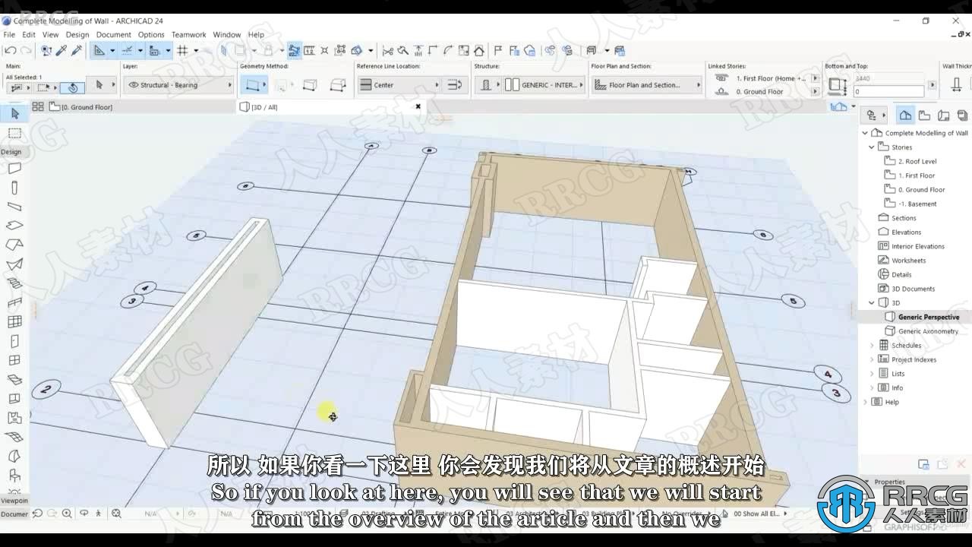The image size is (972, 547).
Task: Select the Window tool in the toolbox
Action: coord(14,360)
